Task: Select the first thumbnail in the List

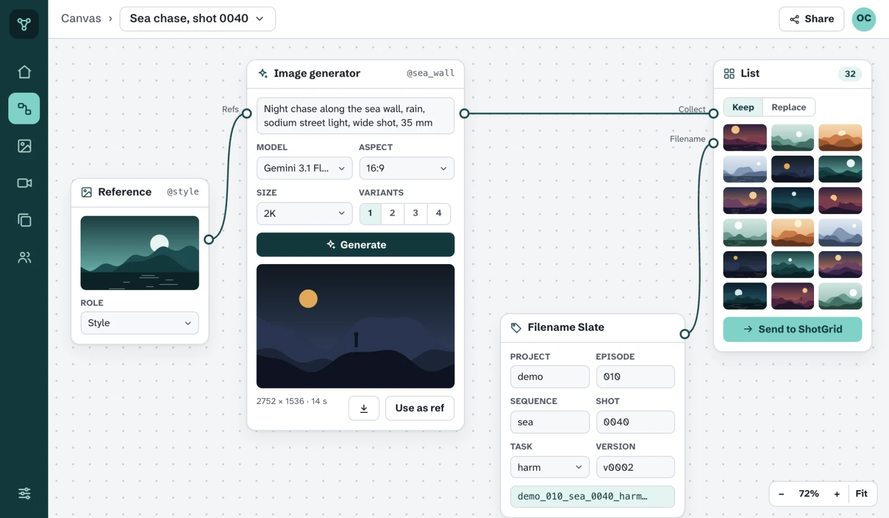Action: click(745, 138)
